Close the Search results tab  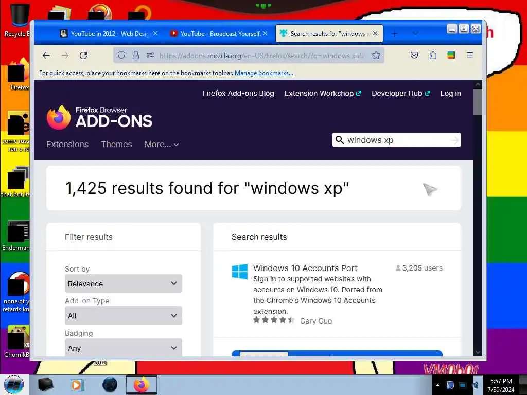[375, 33]
